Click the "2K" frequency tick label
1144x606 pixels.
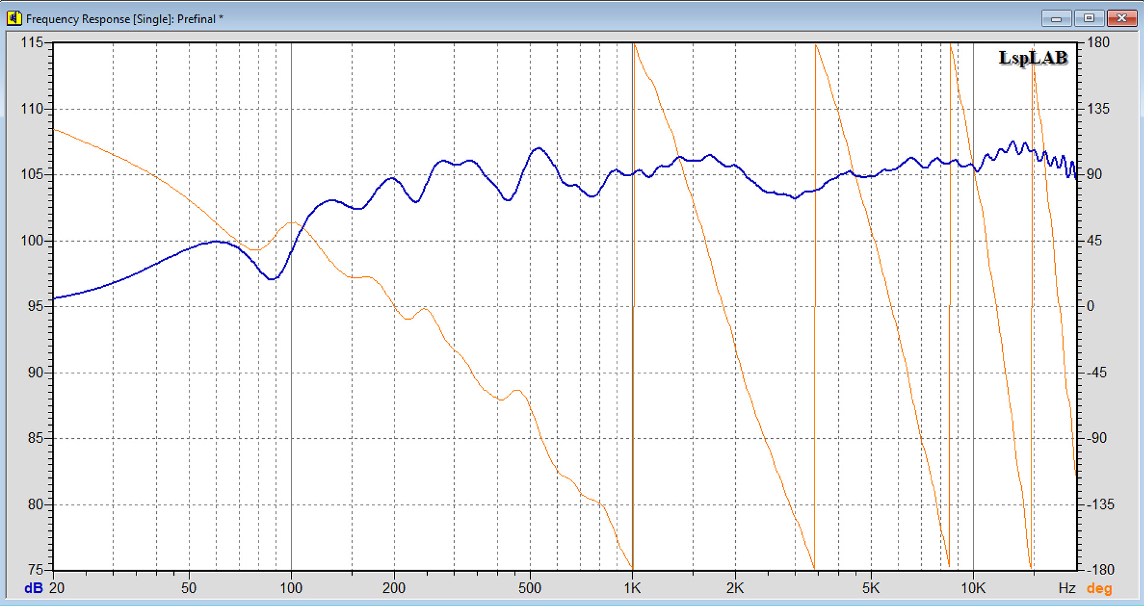[735, 588]
